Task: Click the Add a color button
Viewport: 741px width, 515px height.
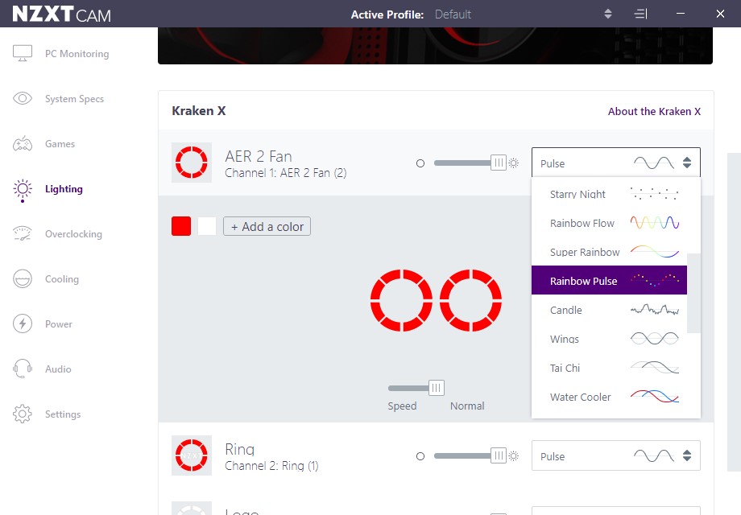Action: (x=267, y=226)
